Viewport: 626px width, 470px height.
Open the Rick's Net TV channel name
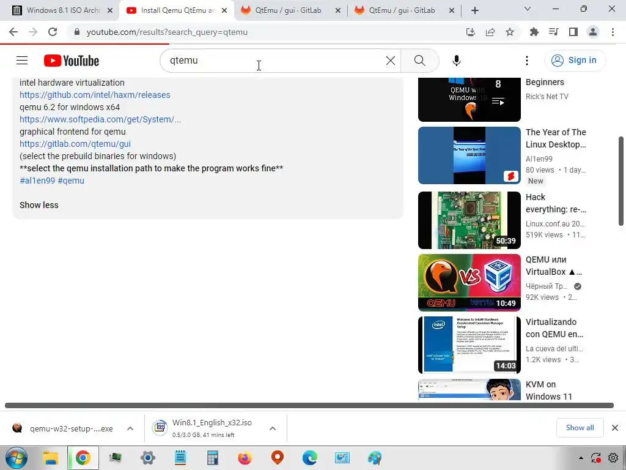547,96
